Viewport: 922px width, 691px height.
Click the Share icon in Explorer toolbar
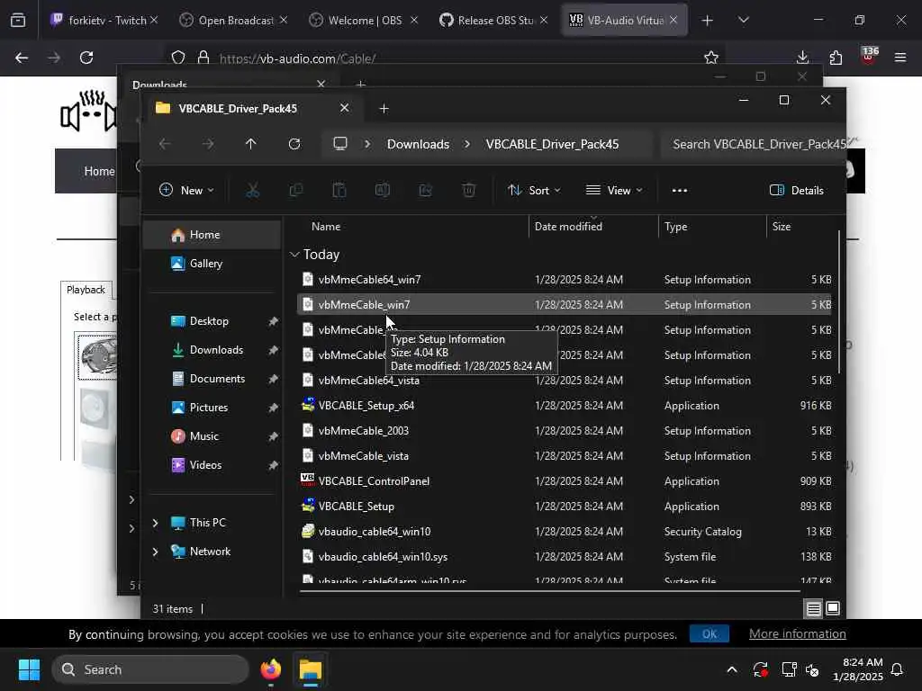coord(425,190)
